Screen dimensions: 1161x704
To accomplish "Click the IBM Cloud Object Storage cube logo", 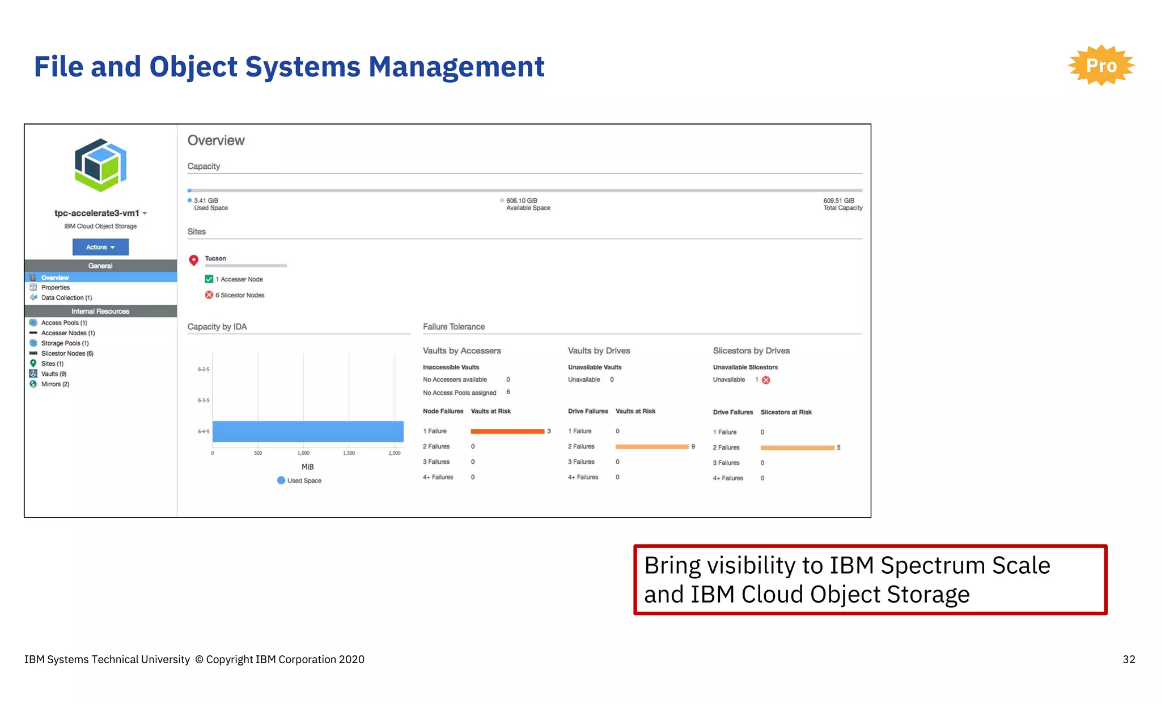I will [x=100, y=165].
